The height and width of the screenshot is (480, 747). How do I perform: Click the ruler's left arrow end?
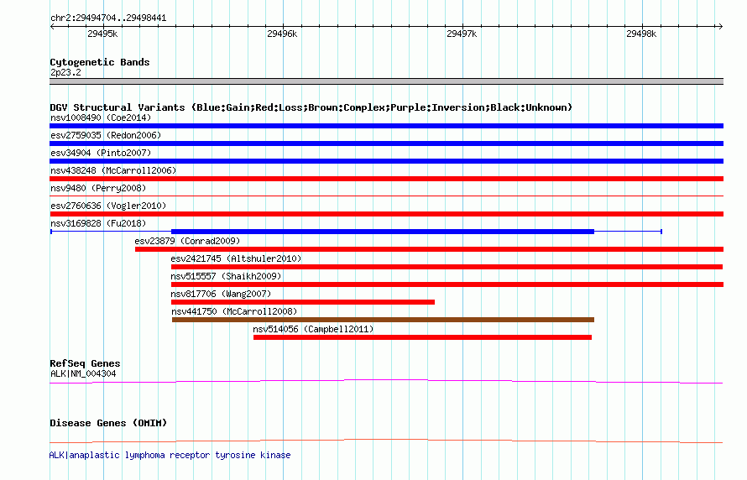pos(52,27)
